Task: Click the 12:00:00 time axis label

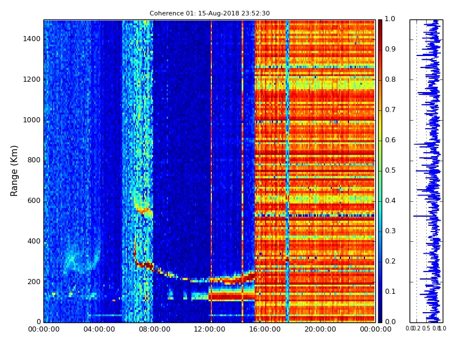Action: click(x=210, y=330)
